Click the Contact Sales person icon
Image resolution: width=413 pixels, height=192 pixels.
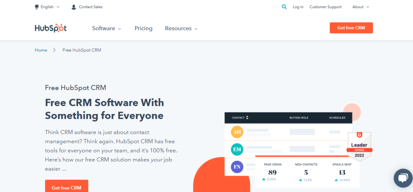point(74,7)
